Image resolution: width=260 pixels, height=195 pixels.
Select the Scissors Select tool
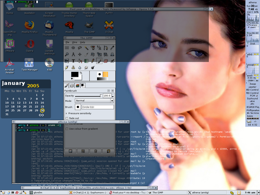tap(99, 48)
